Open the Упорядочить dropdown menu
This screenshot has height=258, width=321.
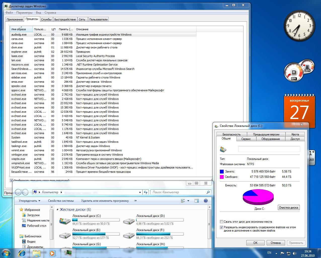[x=29, y=201]
